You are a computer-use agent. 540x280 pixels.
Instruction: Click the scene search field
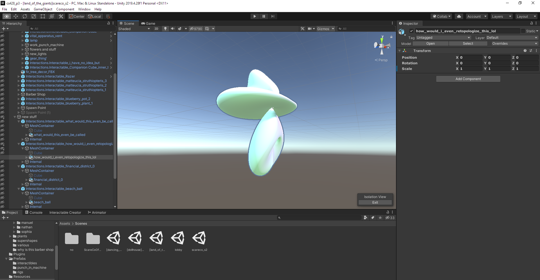coord(367,29)
